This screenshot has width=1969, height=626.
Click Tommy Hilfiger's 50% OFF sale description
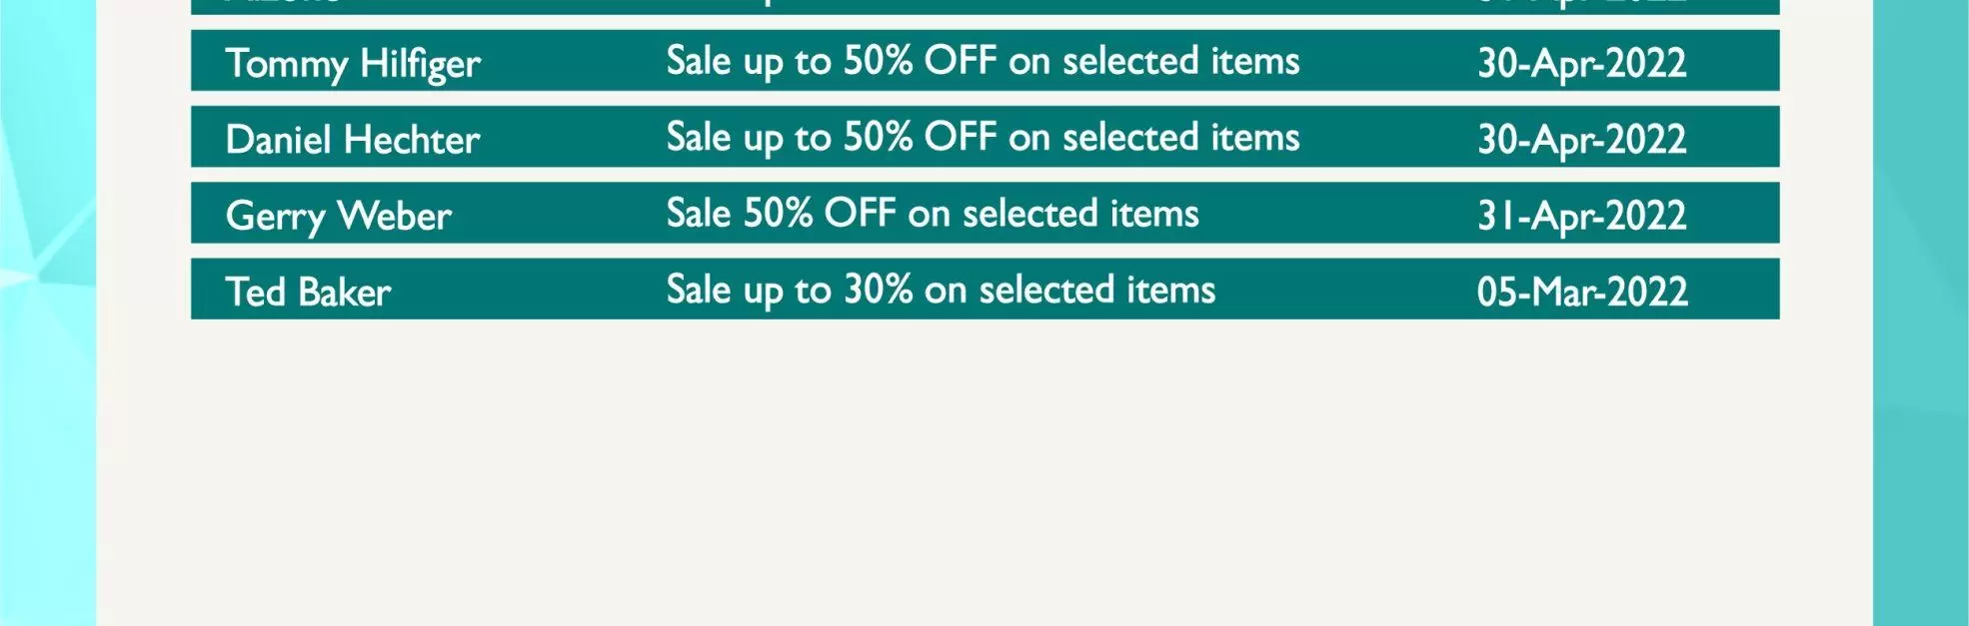click(x=983, y=62)
